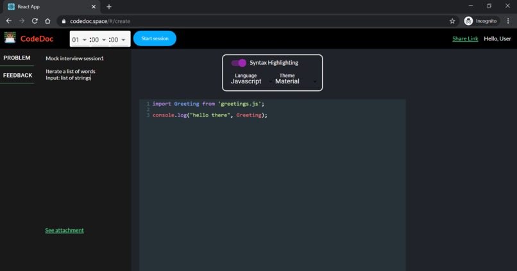Image resolution: width=517 pixels, height=271 pixels.
Task: Click the CodeDoc avatar logo icon
Action: click(x=10, y=38)
